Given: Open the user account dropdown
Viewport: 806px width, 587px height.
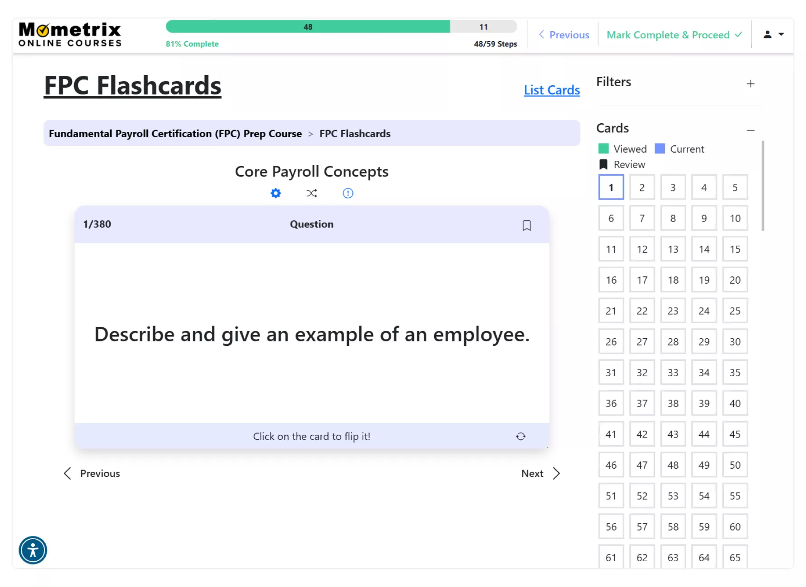Looking at the screenshot, I should coord(773,34).
